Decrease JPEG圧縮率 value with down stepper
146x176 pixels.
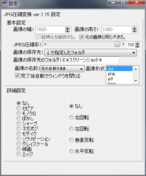[138, 46]
